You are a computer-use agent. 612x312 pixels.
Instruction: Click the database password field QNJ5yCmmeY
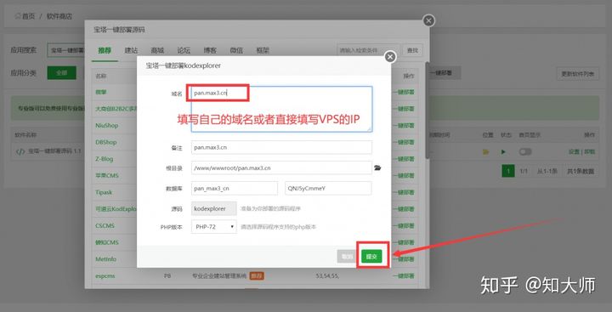[328, 188]
